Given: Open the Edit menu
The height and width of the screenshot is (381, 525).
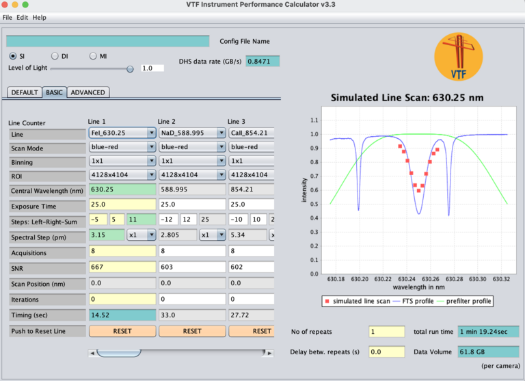Looking at the screenshot, I should tap(22, 17).
